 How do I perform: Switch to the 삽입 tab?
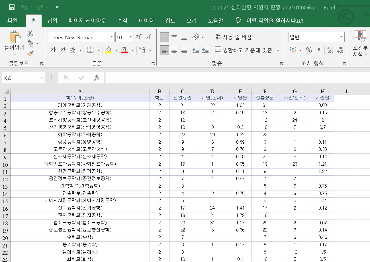52,21
